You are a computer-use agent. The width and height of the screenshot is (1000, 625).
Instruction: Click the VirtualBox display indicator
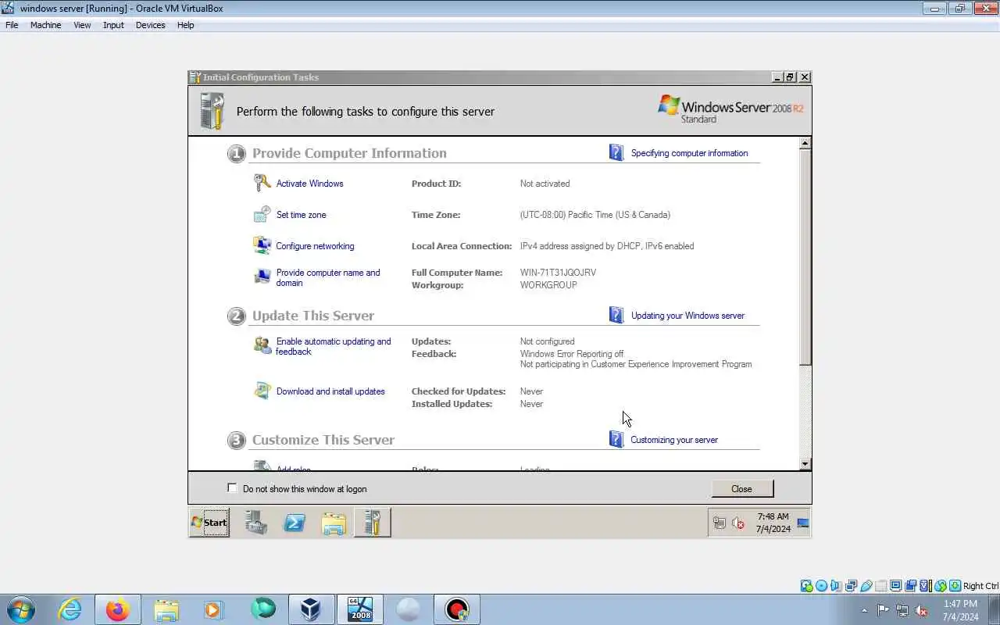896,586
